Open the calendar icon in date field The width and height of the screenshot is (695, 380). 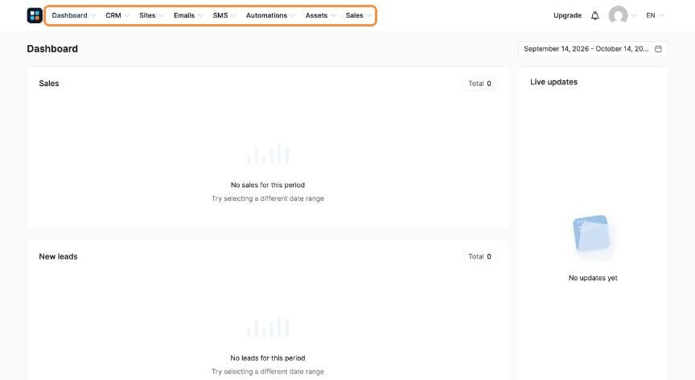(x=658, y=49)
